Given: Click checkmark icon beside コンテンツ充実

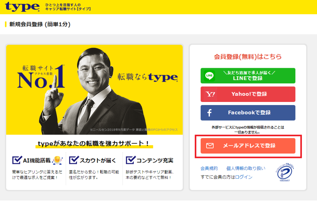Looking at the screenshot, I should [131, 160].
